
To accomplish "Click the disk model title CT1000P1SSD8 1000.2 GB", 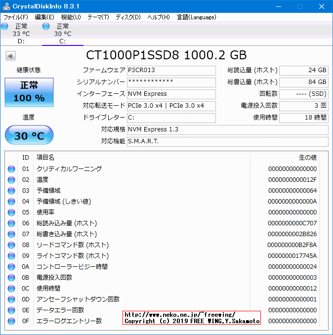I will [166, 55].
